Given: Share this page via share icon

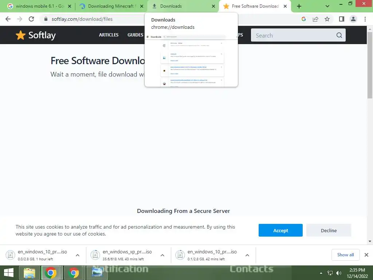Looking at the screenshot, I should (315, 19).
